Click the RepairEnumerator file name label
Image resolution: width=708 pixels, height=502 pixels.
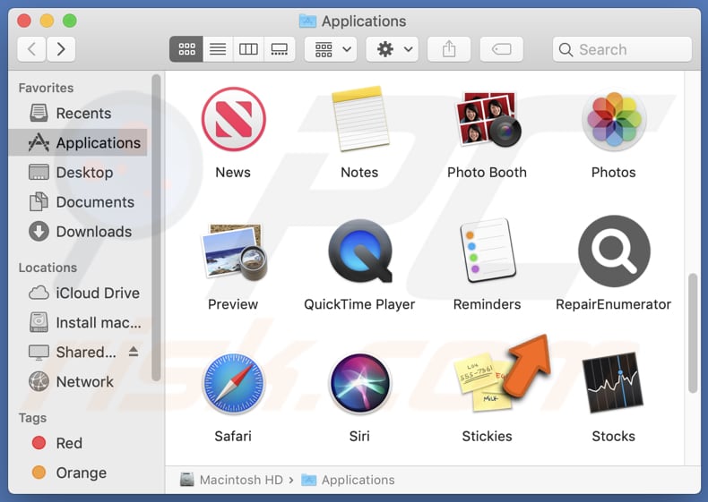pyautogui.click(x=614, y=304)
